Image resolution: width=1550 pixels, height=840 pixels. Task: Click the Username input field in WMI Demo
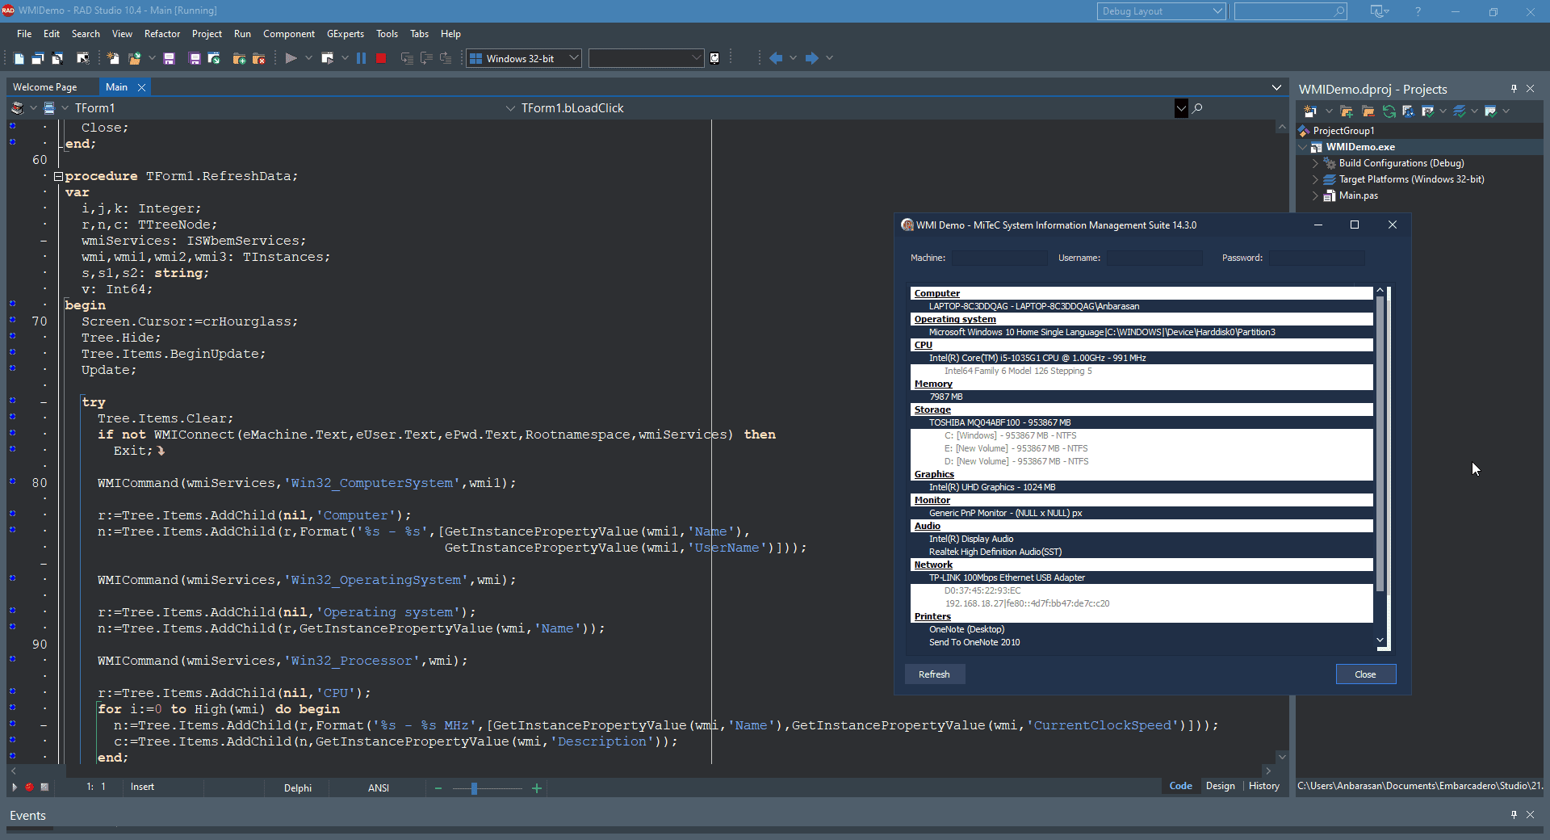pos(1154,258)
